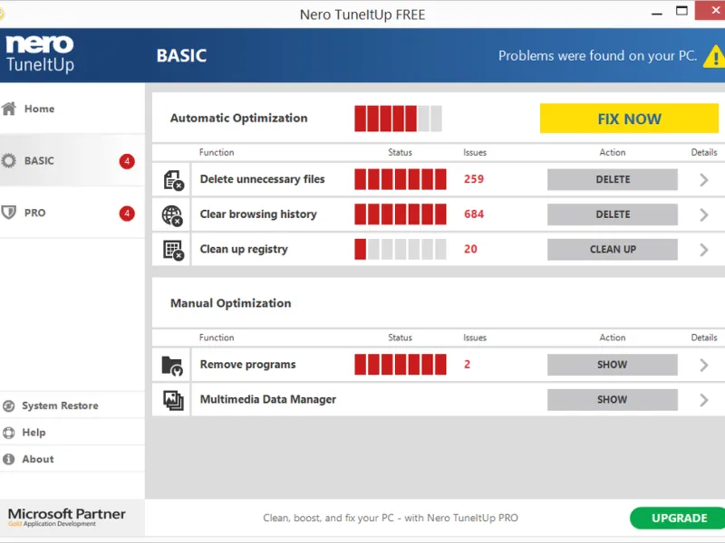Expand details chevron for Clean up registry

pos(704,250)
